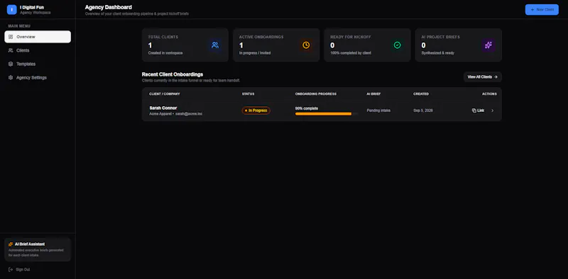Click the '90% complete' label
Viewport: 568px width, 279px height.
[307, 108]
